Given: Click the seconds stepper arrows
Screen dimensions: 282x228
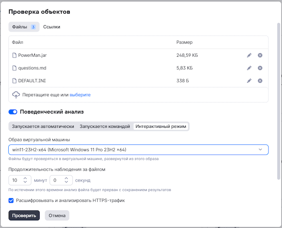Looking at the screenshot, I should (x=66, y=180).
